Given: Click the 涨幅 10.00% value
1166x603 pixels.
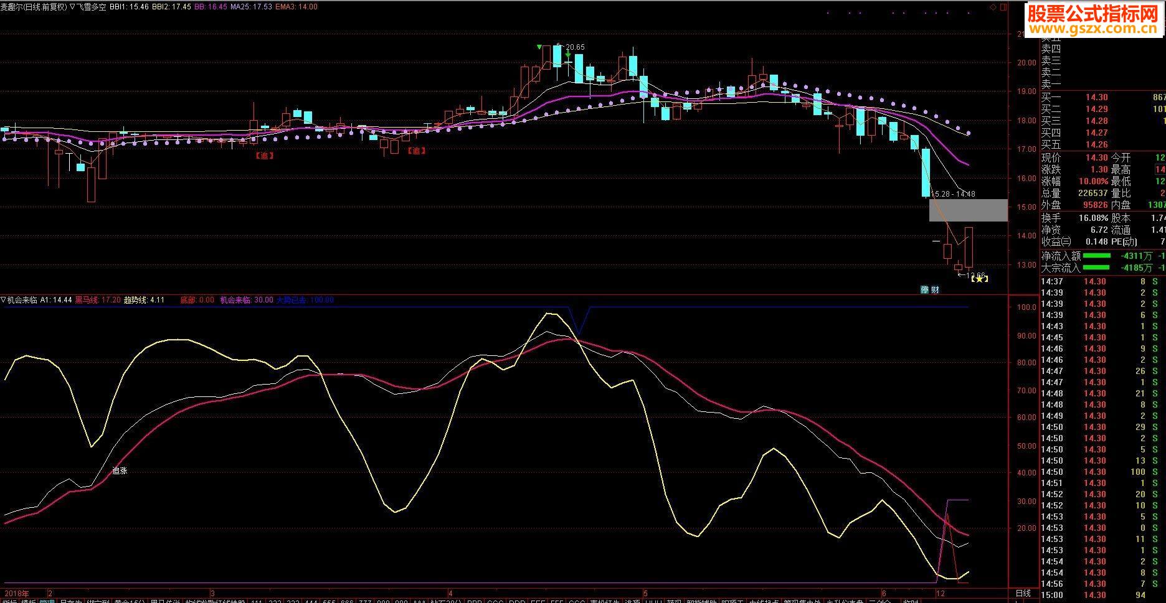Looking at the screenshot, I should [1093, 182].
